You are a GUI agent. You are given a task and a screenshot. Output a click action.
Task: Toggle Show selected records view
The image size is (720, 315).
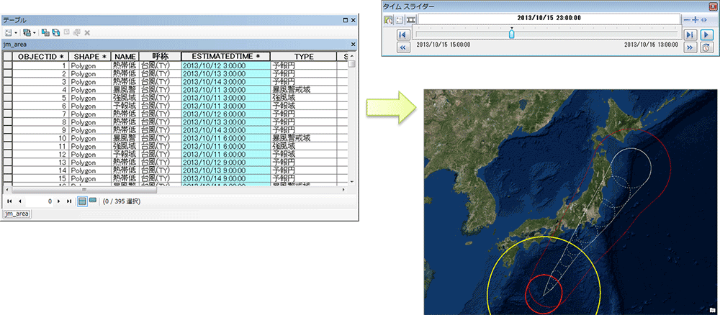[x=93, y=201]
